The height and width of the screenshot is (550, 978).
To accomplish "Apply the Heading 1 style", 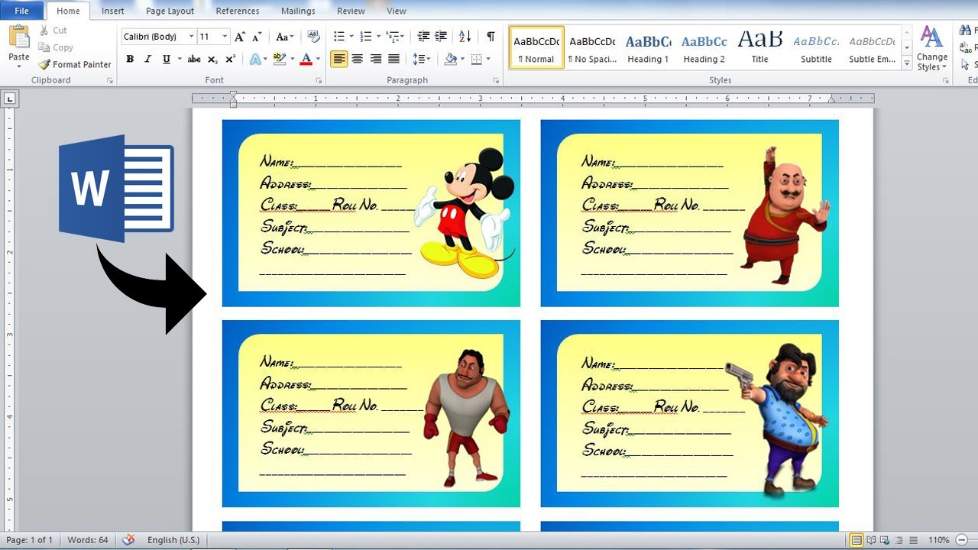I will click(x=648, y=47).
